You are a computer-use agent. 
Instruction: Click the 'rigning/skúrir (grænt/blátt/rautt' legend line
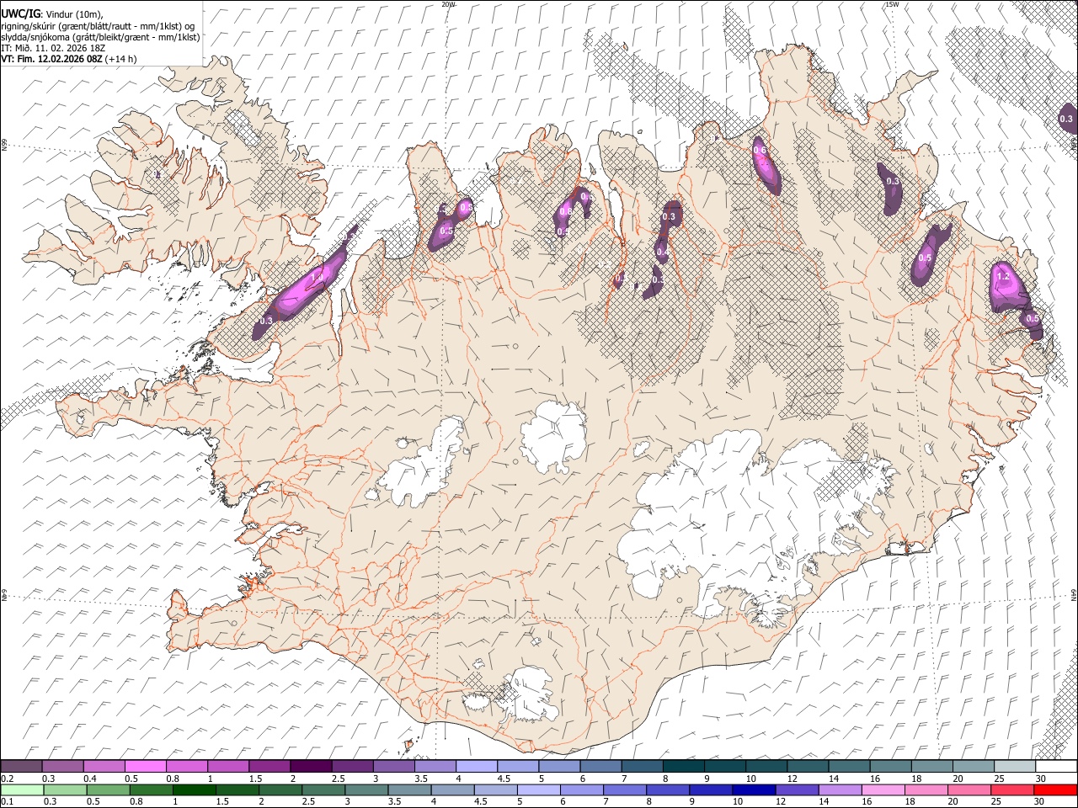tap(98, 26)
